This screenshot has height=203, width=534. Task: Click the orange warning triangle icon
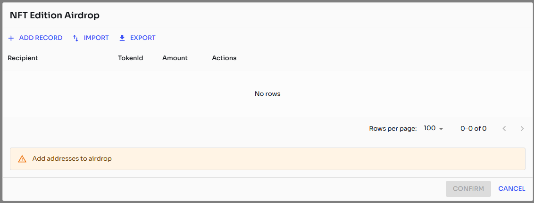[x=22, y=159]
